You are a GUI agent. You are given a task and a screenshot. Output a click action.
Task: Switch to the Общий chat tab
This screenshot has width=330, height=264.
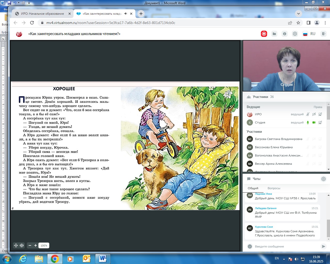253,188
